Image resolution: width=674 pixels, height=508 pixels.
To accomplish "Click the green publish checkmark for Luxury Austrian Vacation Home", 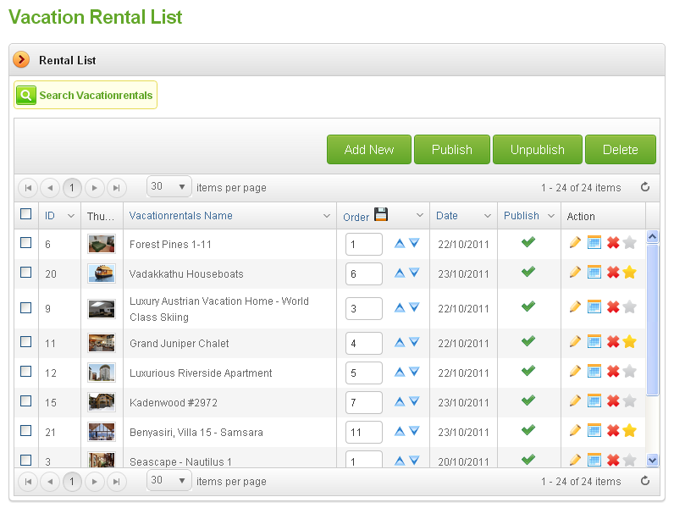I will (528, 306).
